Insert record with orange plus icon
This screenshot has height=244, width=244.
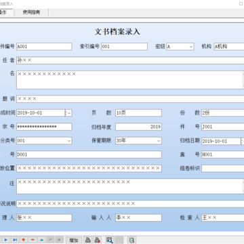[x=24, y=240]
